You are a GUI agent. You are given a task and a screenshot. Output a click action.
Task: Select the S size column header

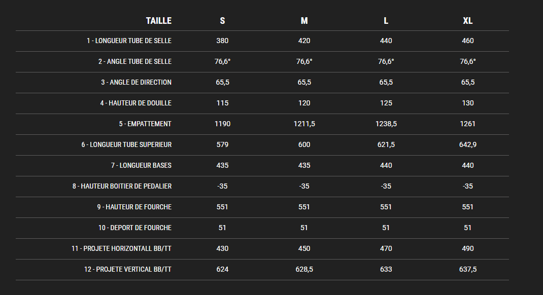pyautogui.click(x=222, y=21)
